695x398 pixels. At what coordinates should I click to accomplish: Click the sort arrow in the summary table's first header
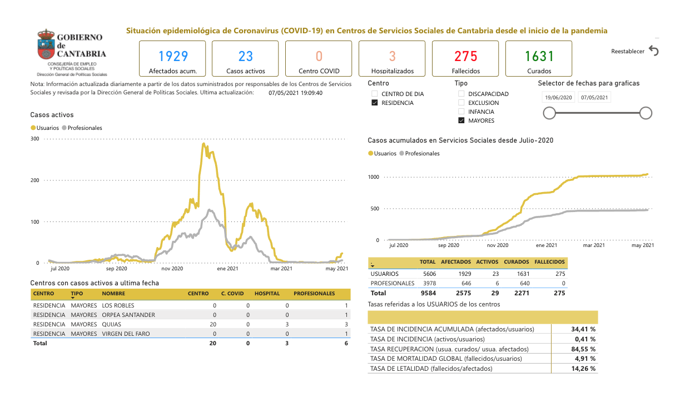click(373, 266)
